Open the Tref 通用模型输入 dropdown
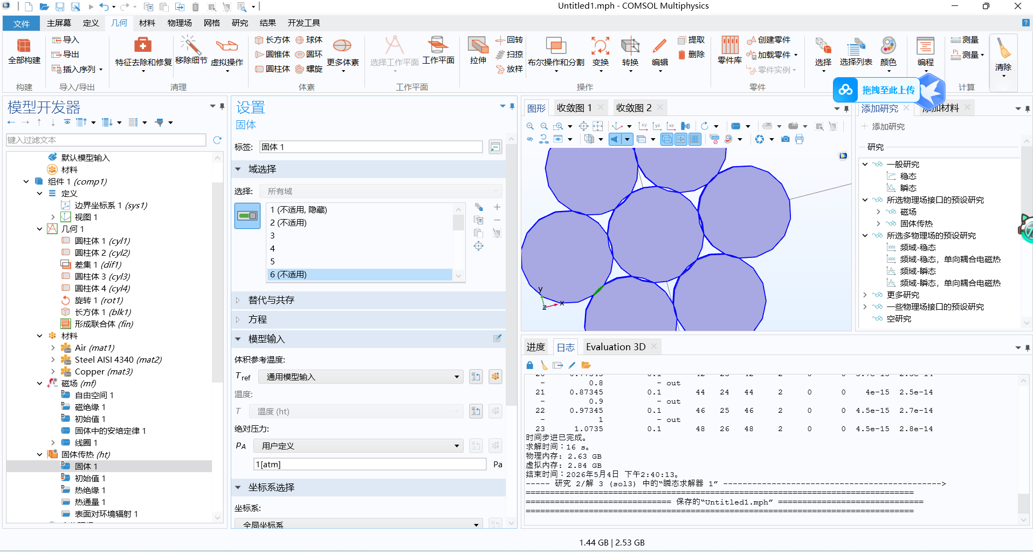The width and height of the screenshot is (1033, 552). point(360,377)
